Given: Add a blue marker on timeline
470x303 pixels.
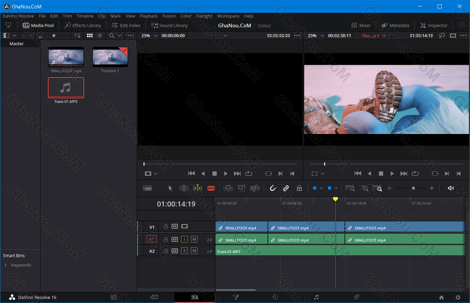Looking at the screenshot, I should tap(330, 188).
